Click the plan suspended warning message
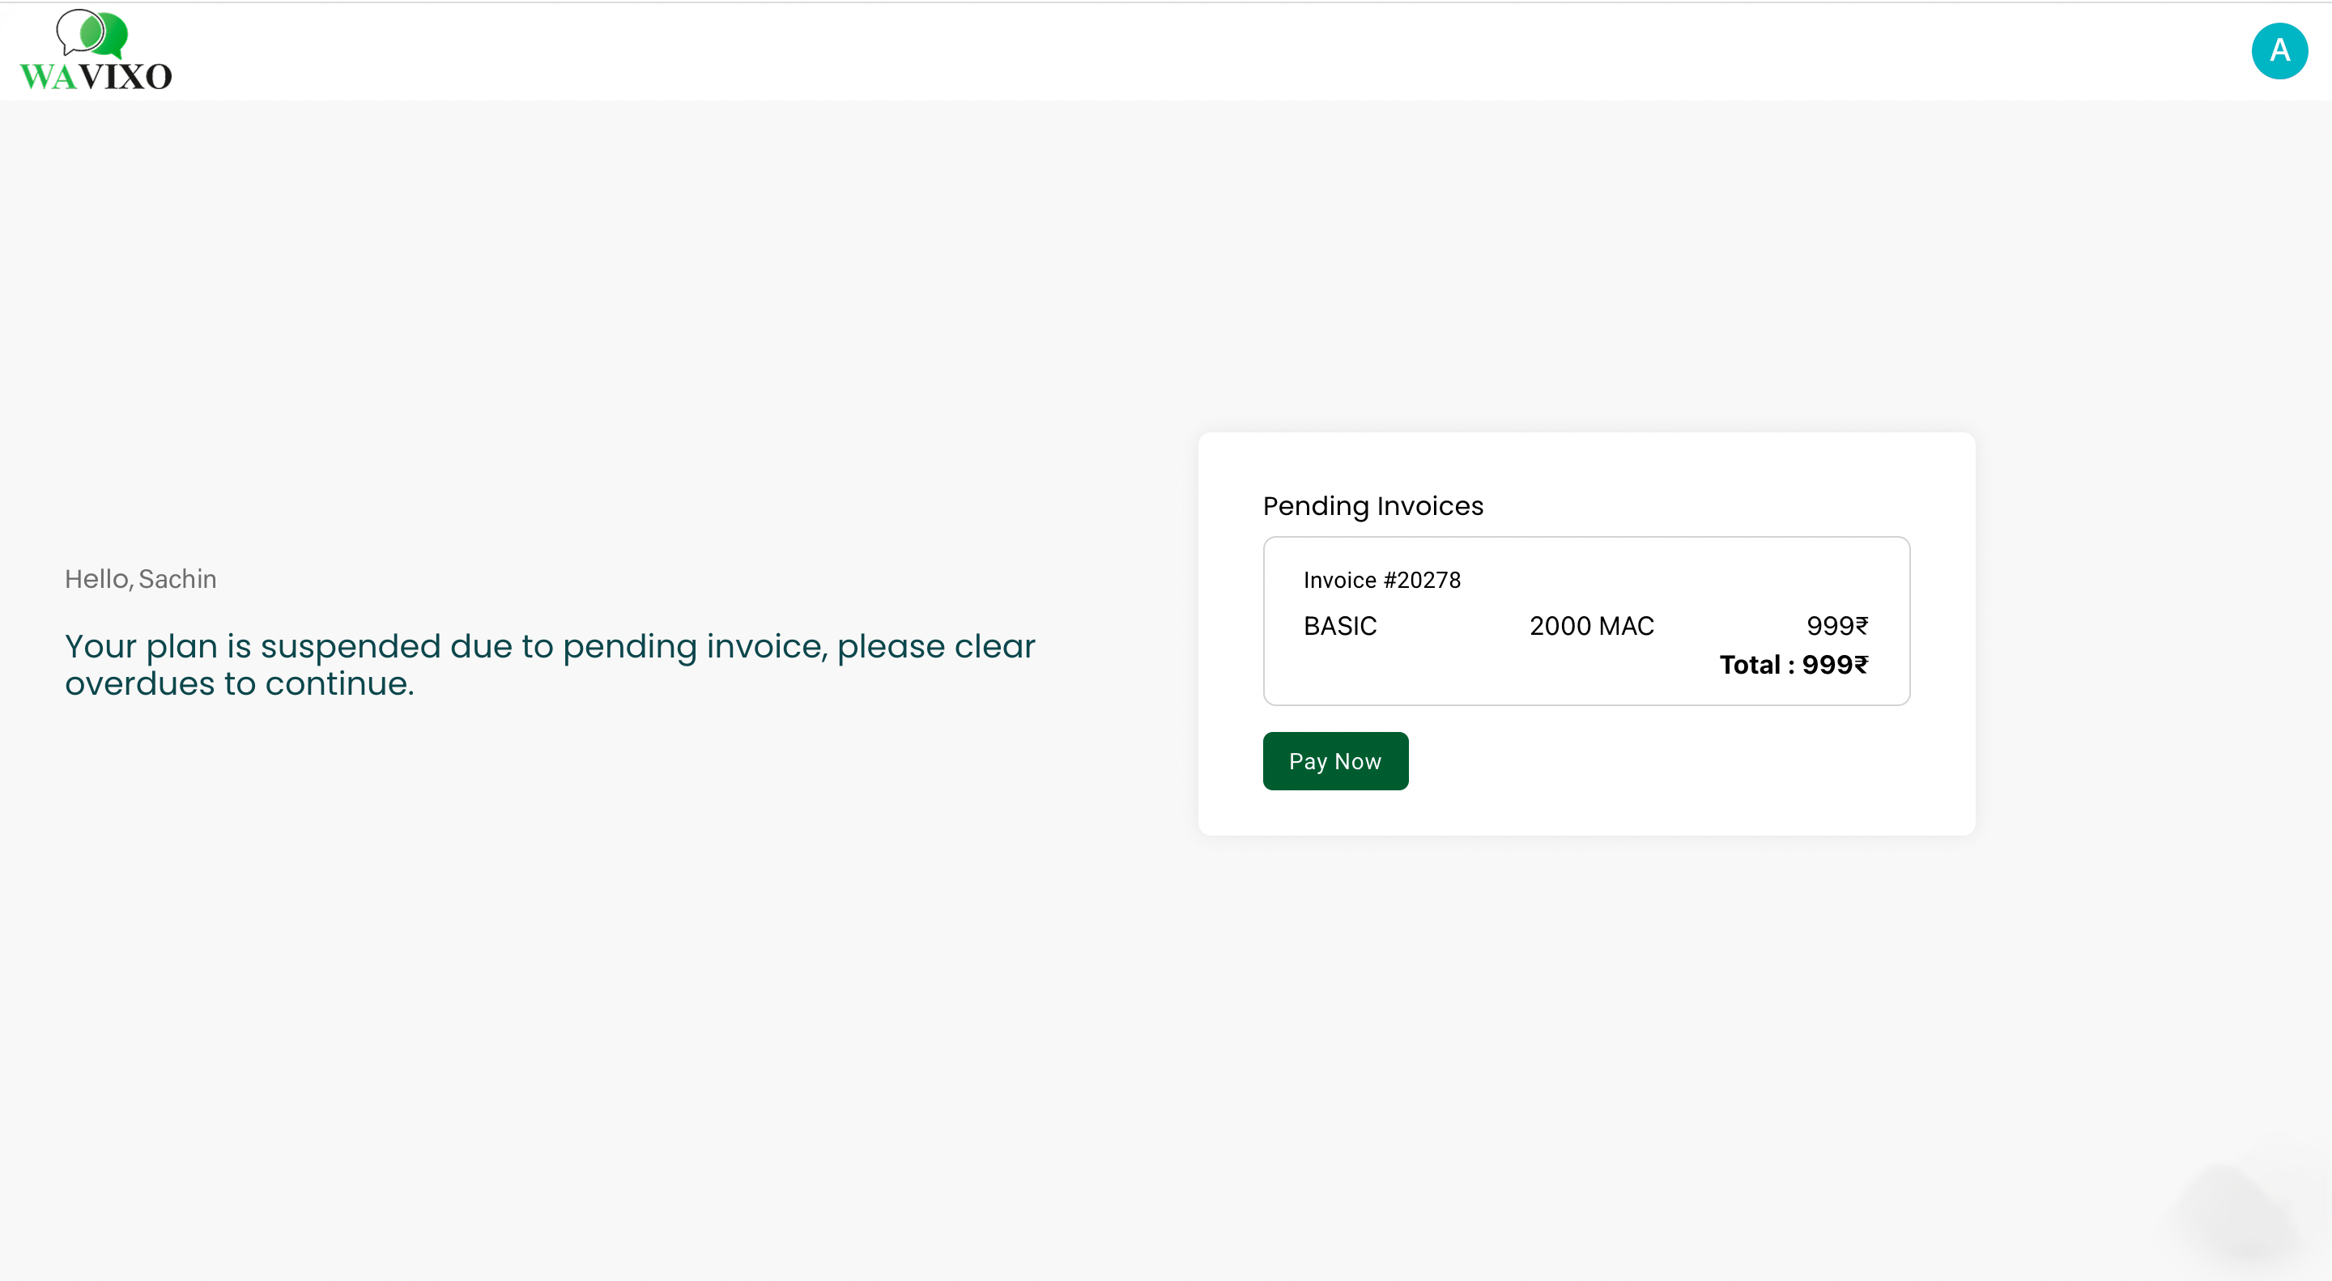This screenshot has width=2332, height=1281. tap(549, 646)
